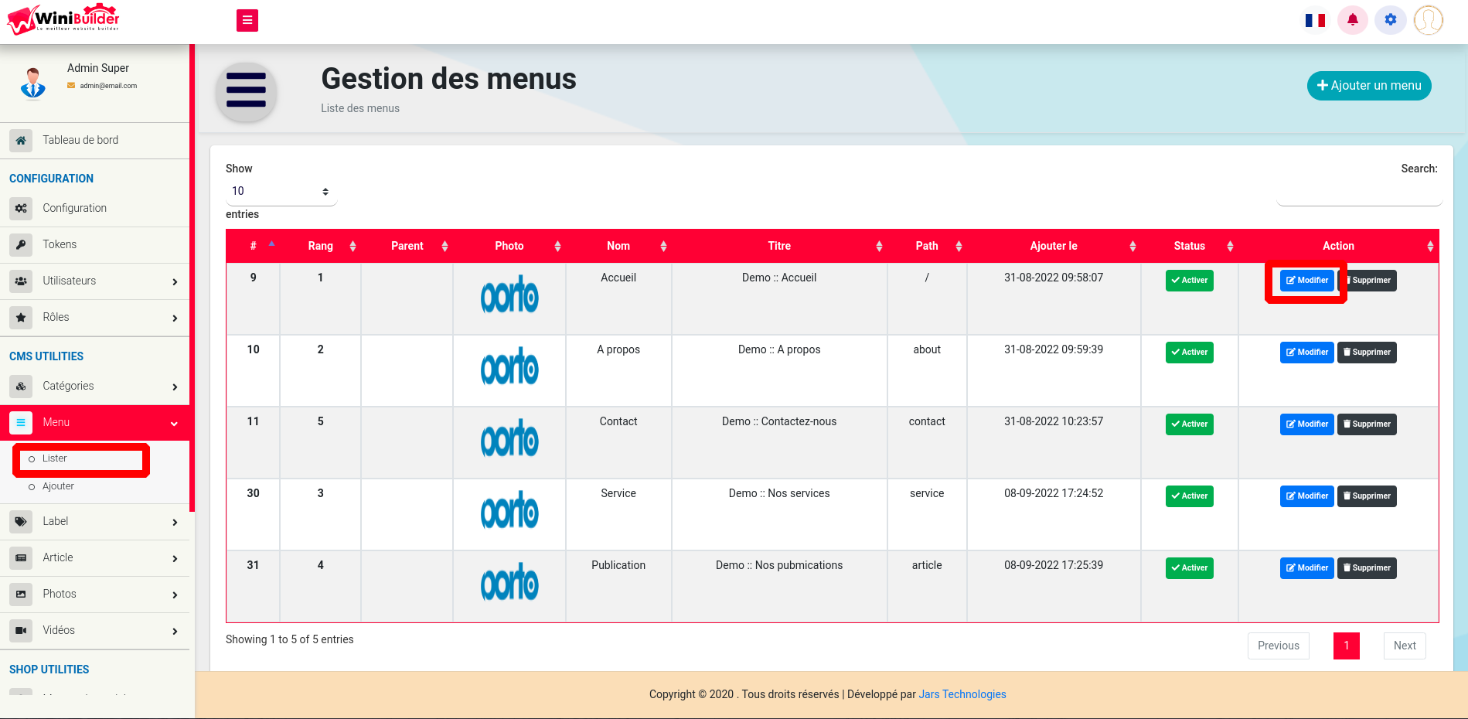Click Supprimer for Contact row
This screenshot has width=1468, height=719.
pyautogui.click(x=1367, y=424)
